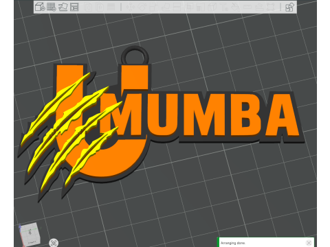
Task: Select the Rotate tool
Action: [142, 7]
